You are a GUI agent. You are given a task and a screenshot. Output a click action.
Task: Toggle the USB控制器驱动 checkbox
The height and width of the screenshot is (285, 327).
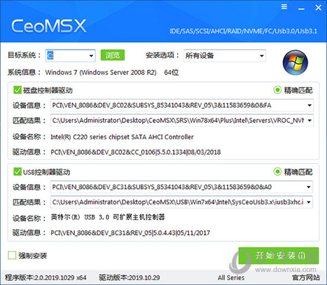[x=17, y=172]
